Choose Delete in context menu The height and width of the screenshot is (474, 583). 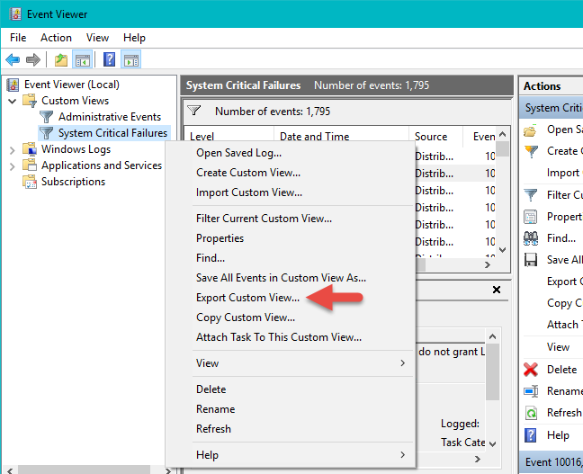click(x=211, y=389)
